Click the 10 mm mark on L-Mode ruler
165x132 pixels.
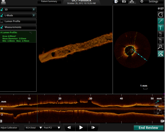pos(29,99)
